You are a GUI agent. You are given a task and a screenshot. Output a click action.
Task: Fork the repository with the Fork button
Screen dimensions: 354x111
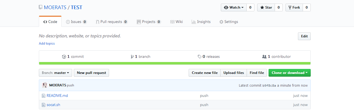click(294, 7)
